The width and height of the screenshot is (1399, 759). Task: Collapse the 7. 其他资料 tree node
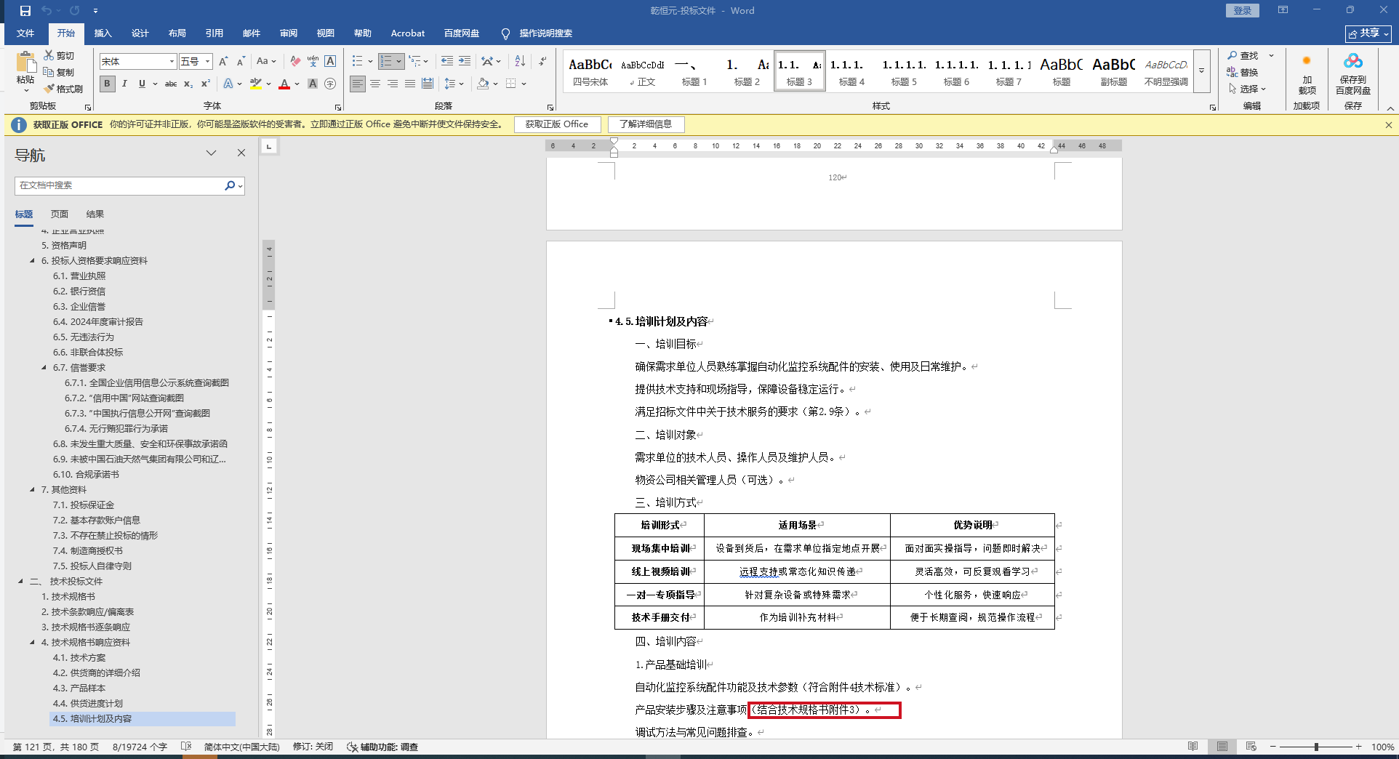pos(32,490)
